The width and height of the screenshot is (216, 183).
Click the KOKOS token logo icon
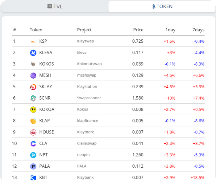tap(33, 64)
